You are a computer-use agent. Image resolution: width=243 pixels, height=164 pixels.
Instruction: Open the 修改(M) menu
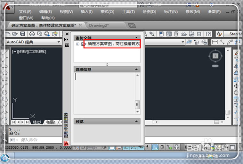pos(193,12)
